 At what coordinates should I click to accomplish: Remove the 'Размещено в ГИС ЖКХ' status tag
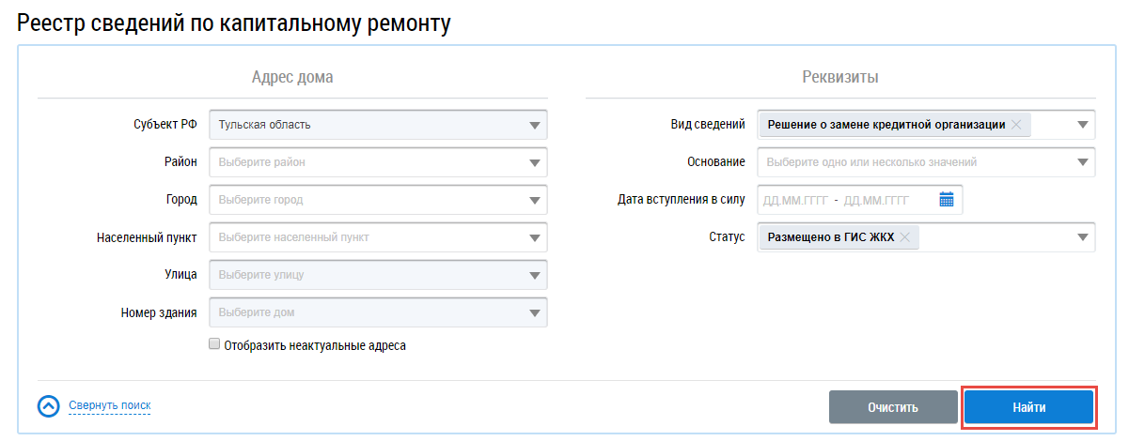click(904, 237)
